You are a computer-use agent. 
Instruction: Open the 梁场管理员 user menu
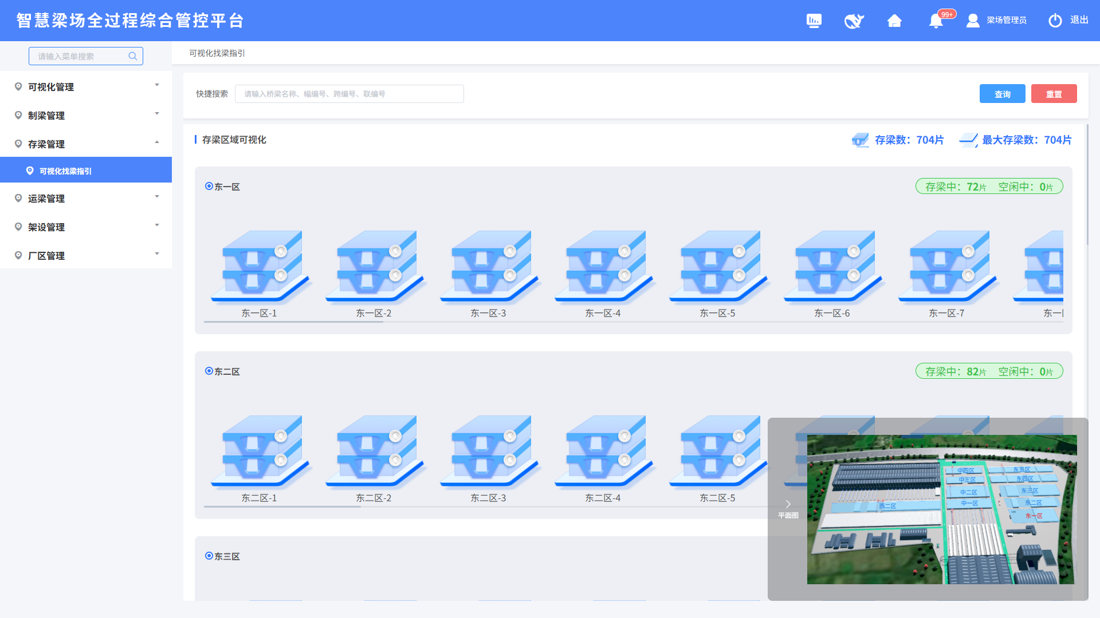click(1007, 20)
